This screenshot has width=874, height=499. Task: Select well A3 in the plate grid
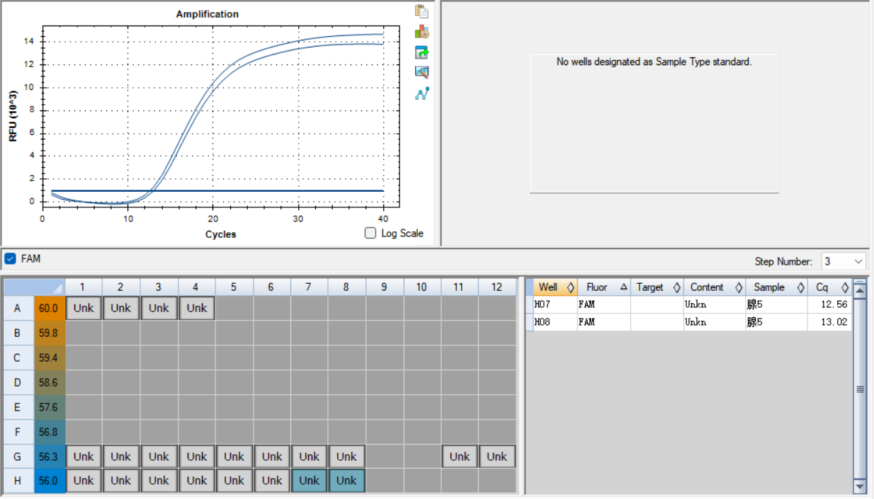(159, 308)
